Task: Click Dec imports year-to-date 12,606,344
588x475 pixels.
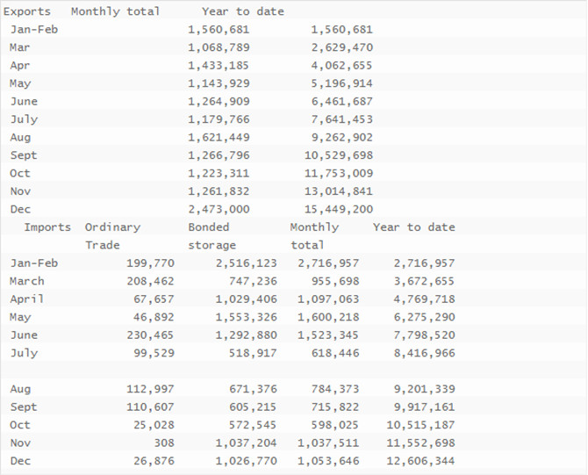Action: [x=420, y=461]
